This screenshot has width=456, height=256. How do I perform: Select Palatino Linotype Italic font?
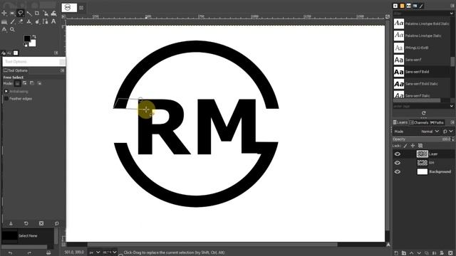pyautogui.click(x=422, y=36)
